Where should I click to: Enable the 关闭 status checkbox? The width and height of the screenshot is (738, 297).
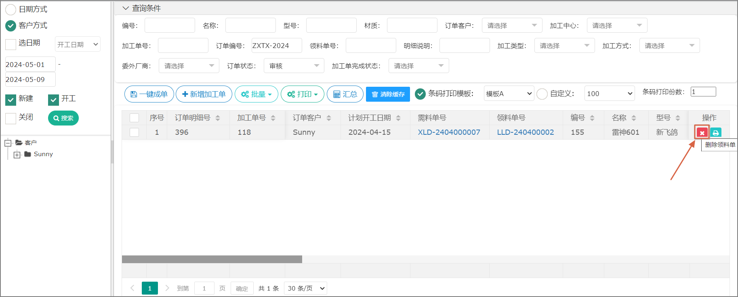(11, 118)
